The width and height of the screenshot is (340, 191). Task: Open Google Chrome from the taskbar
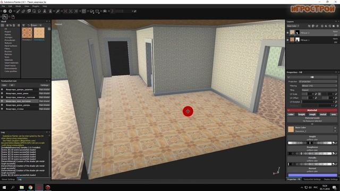(x=30, y=187)
